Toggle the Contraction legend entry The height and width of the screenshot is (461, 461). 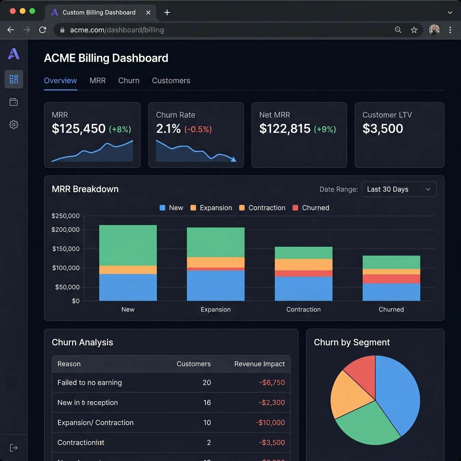click(262, 208)
